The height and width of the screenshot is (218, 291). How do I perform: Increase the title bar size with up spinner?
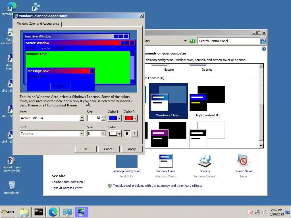pyautogui.click(x=103, y=117)
